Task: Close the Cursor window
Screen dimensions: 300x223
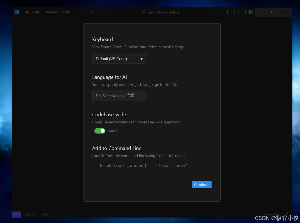Action: (x=285, y=12)
